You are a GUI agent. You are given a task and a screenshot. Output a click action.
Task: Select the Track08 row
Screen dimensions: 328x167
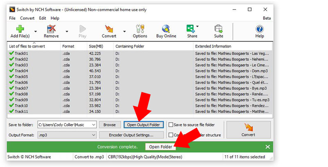click(140, 94)
